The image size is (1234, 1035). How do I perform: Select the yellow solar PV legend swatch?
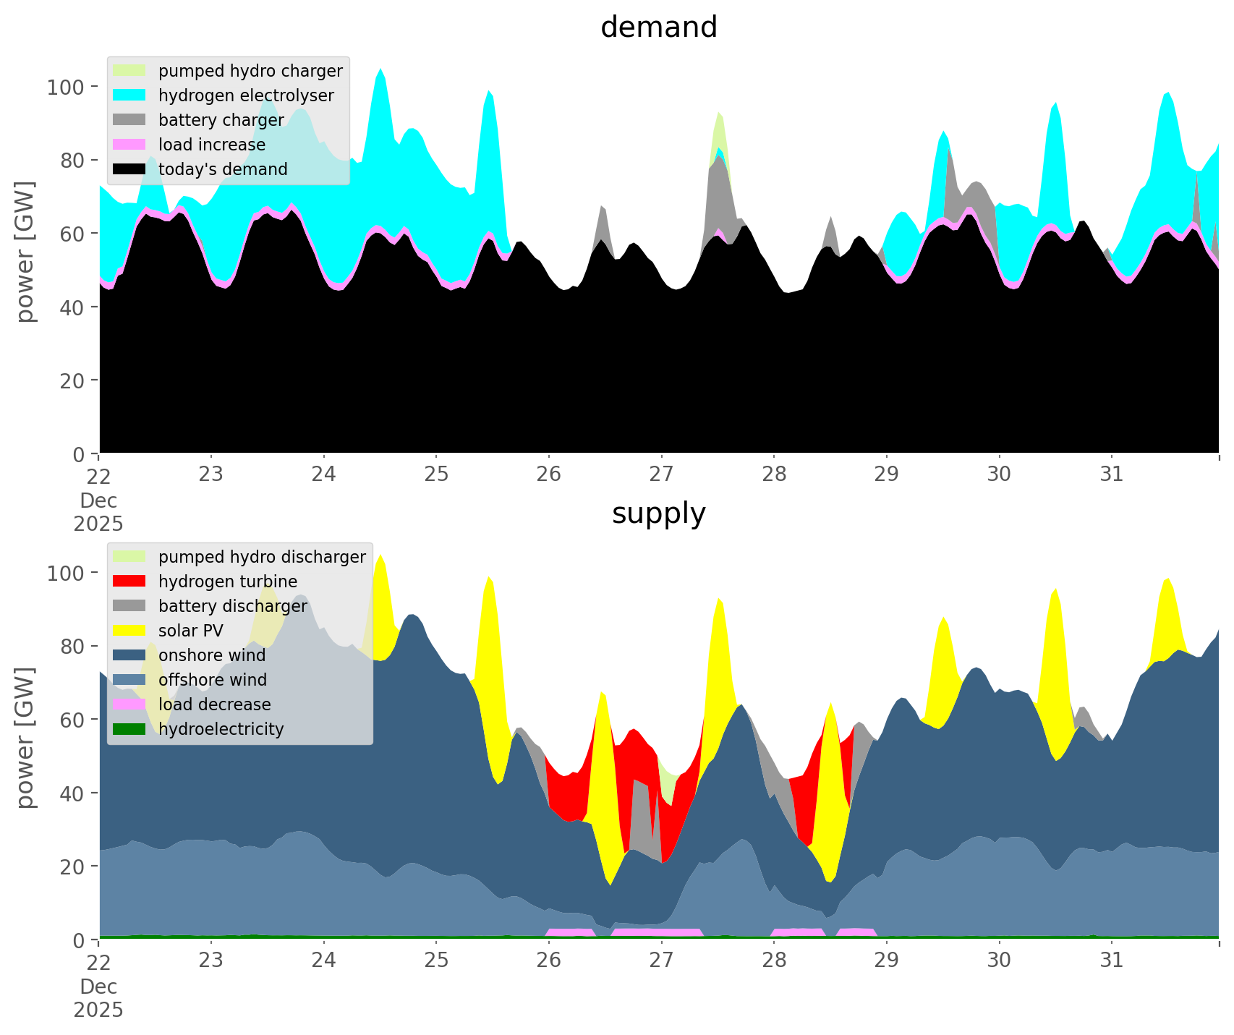pyautogui.click(x=129, y=631)
